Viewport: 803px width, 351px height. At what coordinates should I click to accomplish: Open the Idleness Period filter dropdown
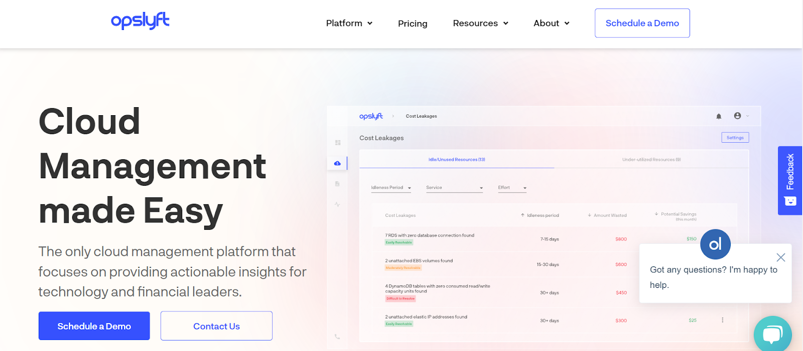(x=391, y=188)
